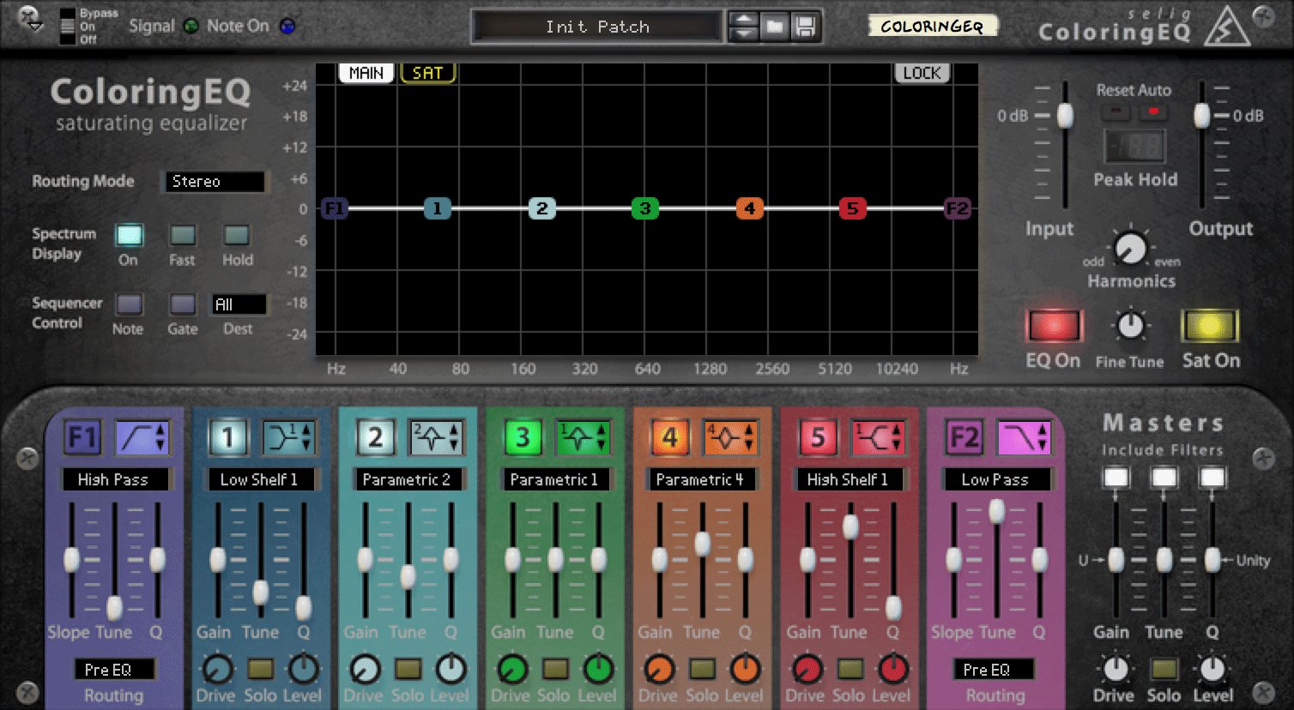Click the Sequencer Control Dest field
This screenshot has width=1294, height=710.
239,304
